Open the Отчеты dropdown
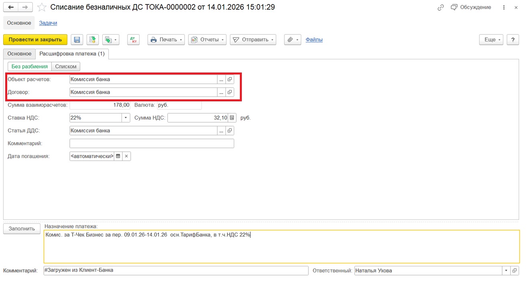Screen dimensions: 527x282 pos(207,40)
